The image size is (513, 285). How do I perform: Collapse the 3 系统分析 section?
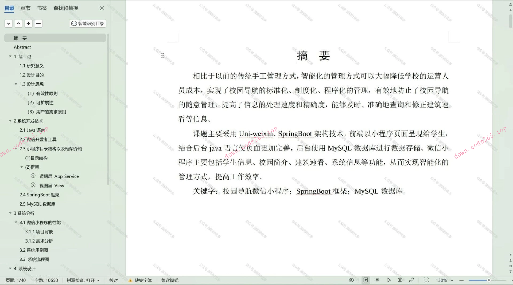10,213
